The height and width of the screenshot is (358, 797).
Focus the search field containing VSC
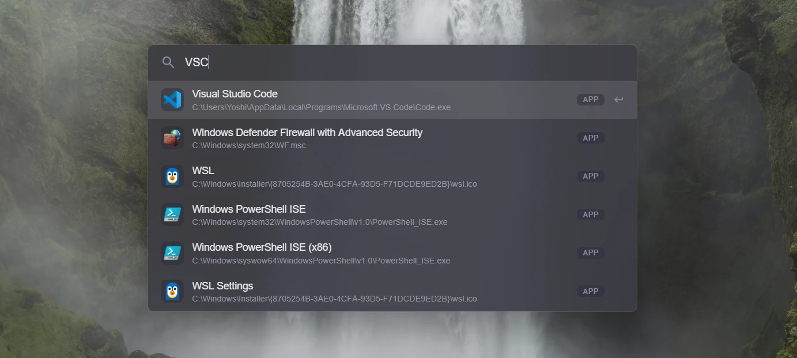click(x=392, y=63)
